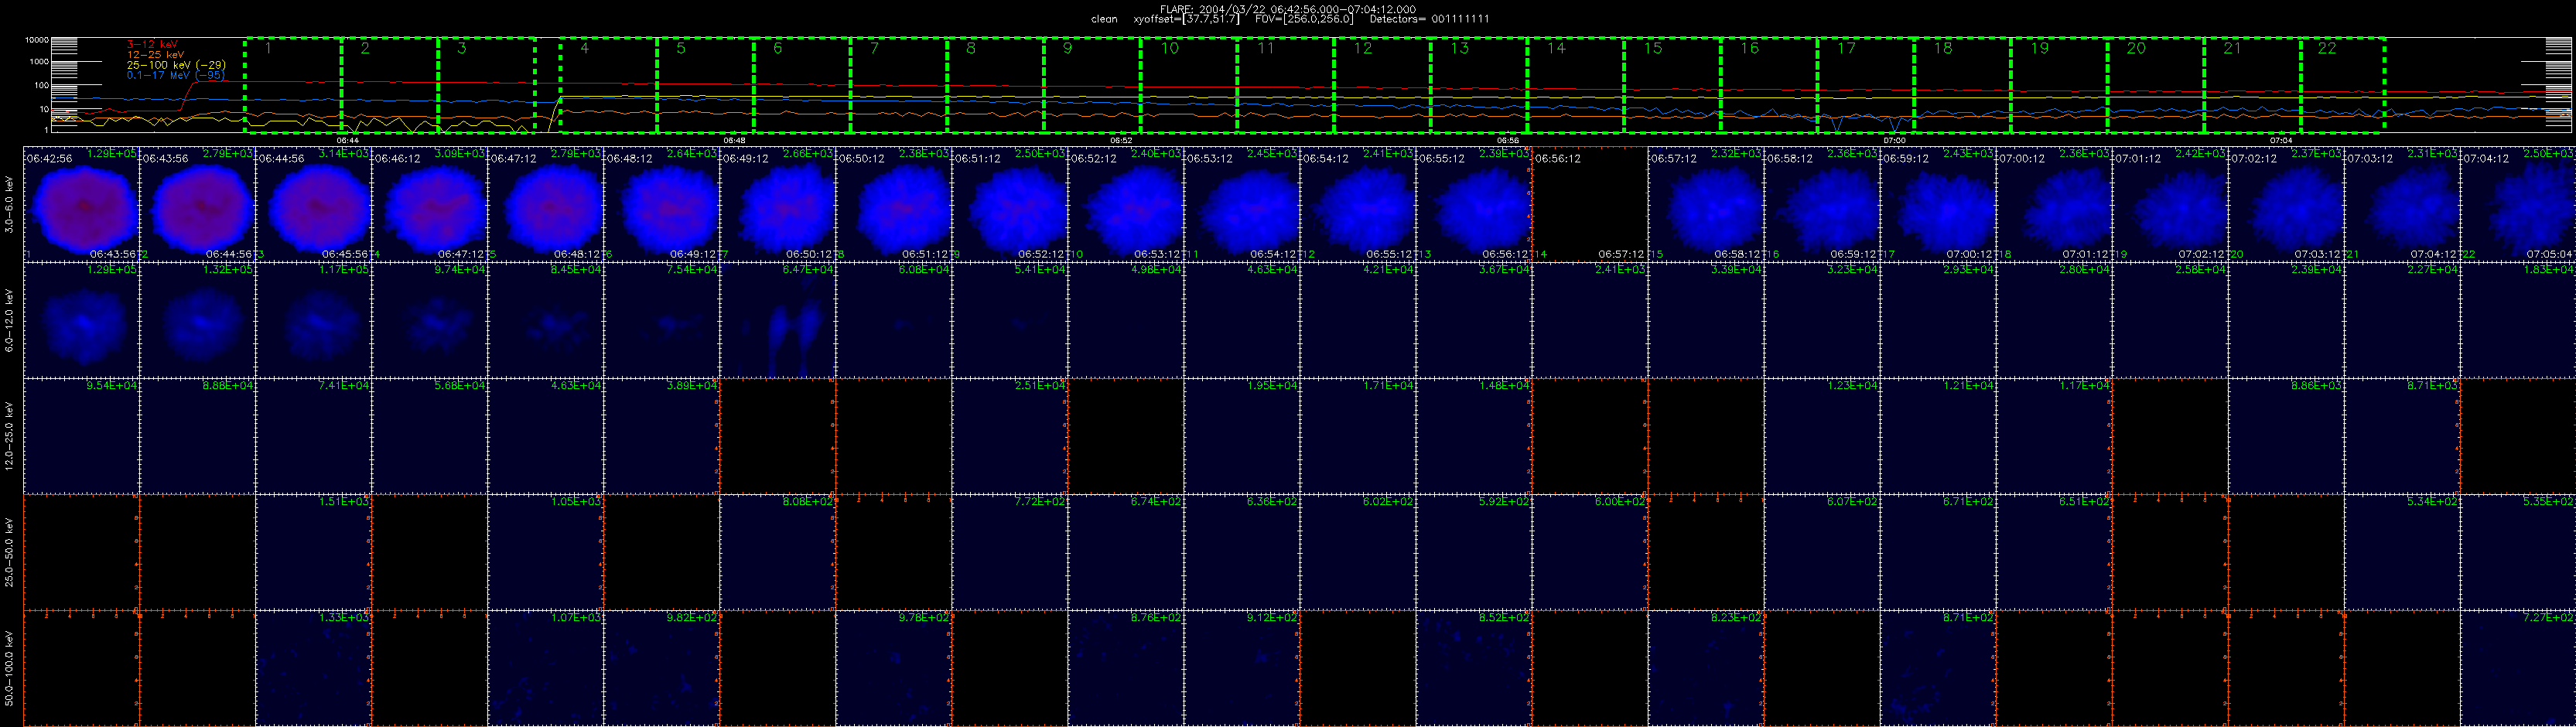Select interval 10 box in the light curve
This screenshot has width=2576, height=727.
(x=1189, y=85)
